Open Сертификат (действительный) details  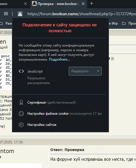[x=52, y=102]
